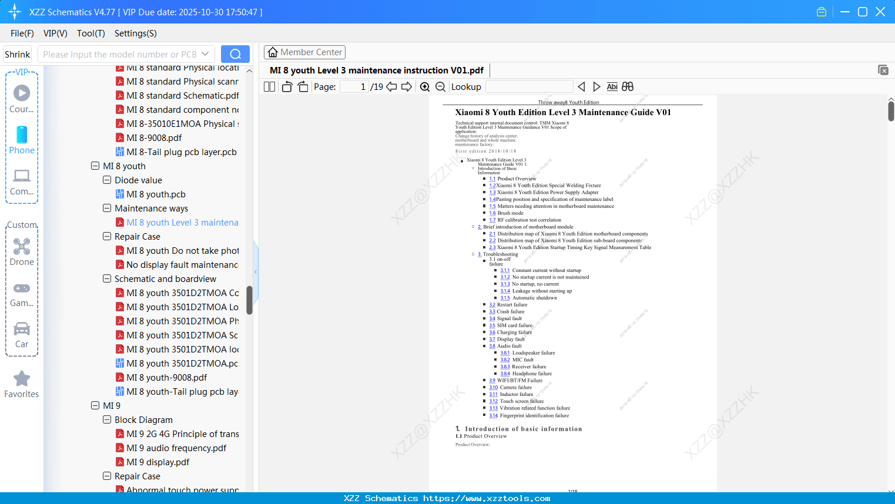Collapse the Schematic and boardview folder
The height and width of the screenshot is (504, 895).
click(107, 279)
